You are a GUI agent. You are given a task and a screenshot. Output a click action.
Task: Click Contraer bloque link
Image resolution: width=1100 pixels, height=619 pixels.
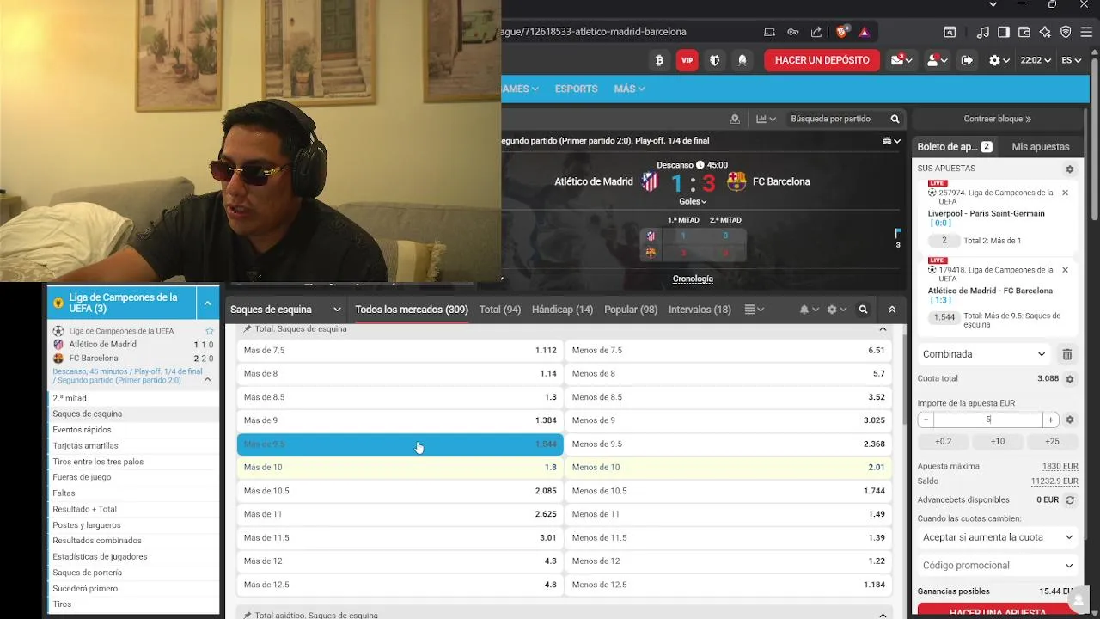point(998,119)
